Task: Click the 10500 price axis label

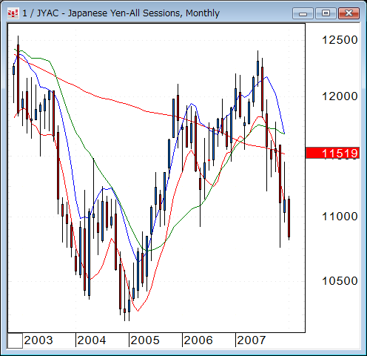Action: (x=340, y=281)
